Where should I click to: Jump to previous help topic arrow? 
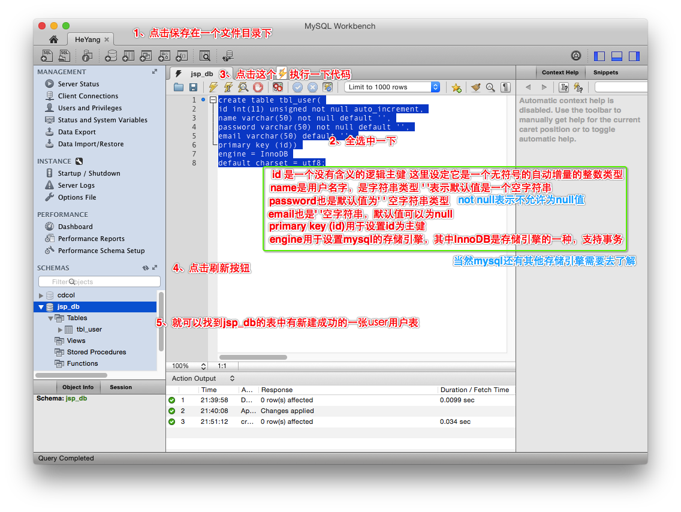point(528,88)
